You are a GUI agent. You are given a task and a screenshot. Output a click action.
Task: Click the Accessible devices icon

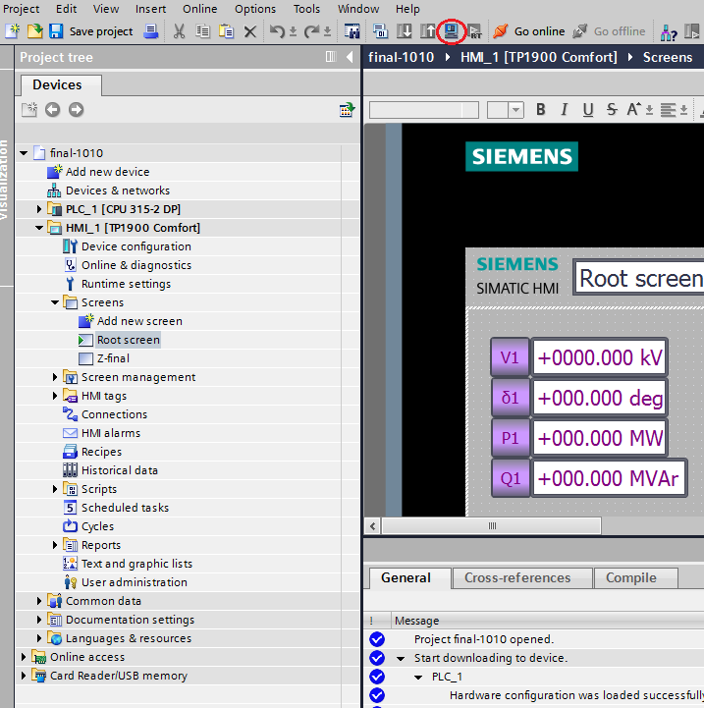[x=669, y=31]
